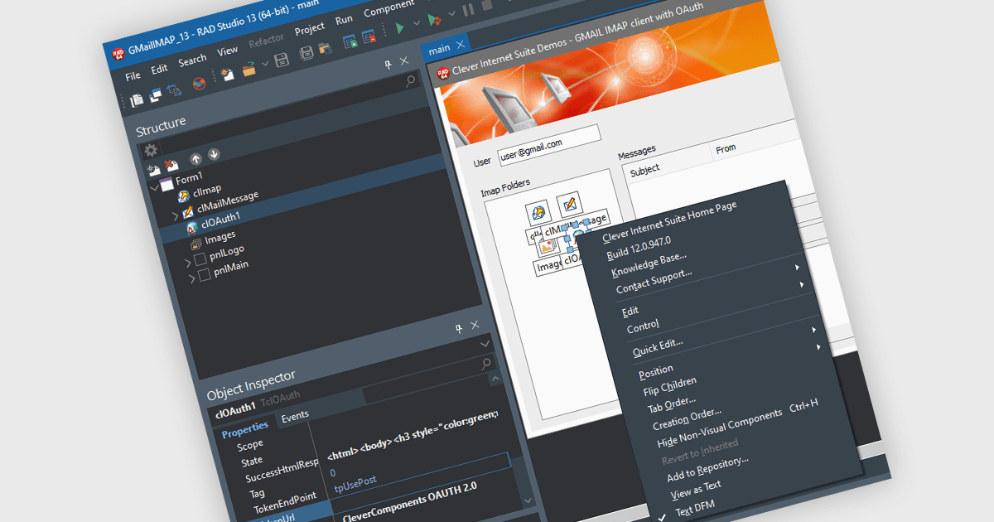The height and width of the screenshot is (522, 994).
Task: Click the From column header
Action: point(726,148)
